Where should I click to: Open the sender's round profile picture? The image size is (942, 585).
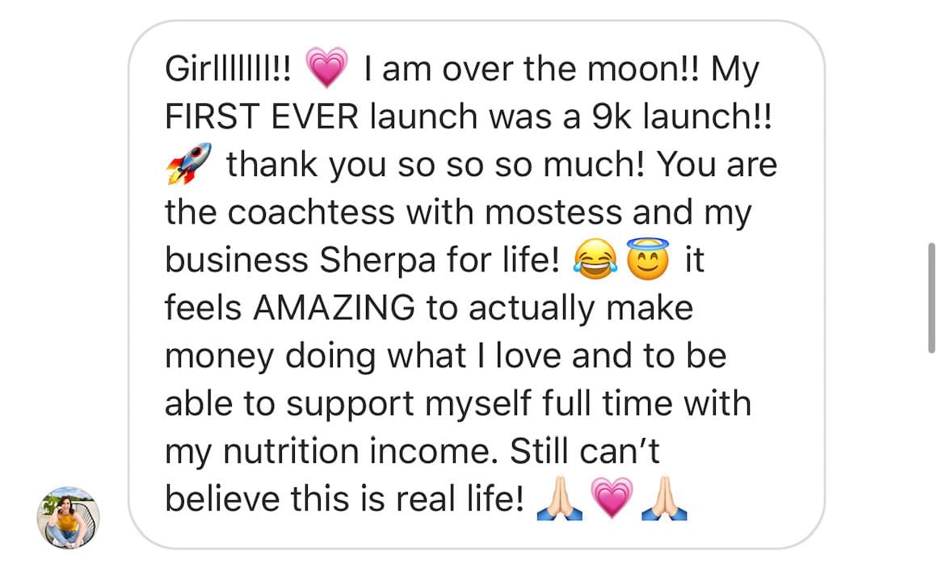69,517
